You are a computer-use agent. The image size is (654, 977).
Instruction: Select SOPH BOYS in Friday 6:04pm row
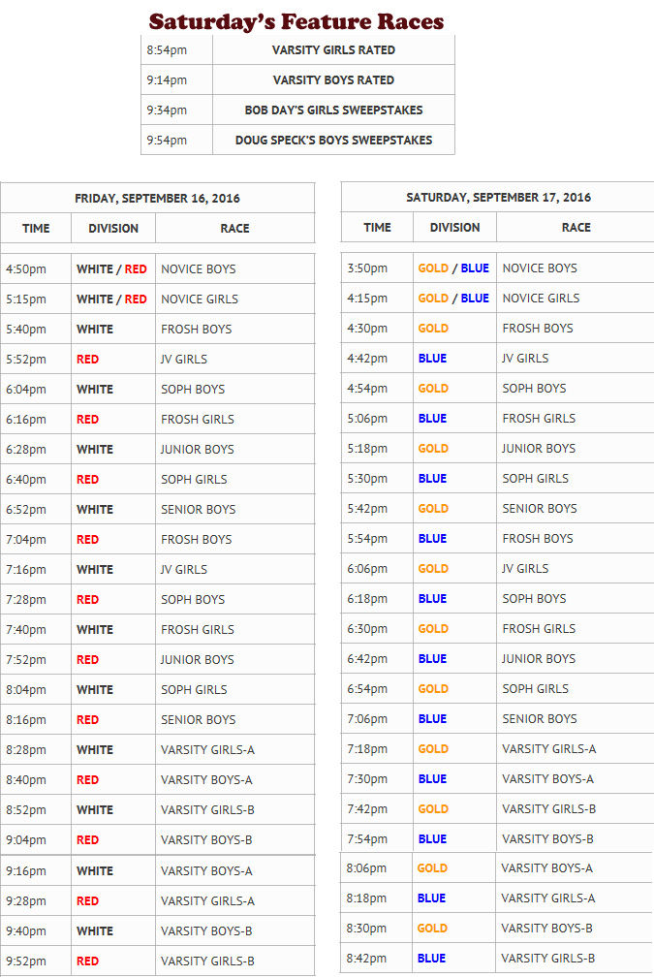coord(193,389)
